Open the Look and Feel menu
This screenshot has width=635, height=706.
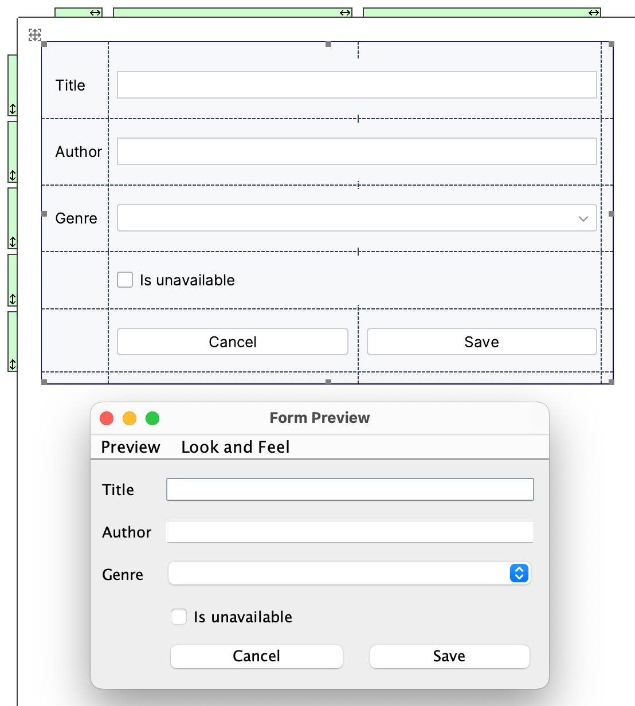click(x=235, y=447)
